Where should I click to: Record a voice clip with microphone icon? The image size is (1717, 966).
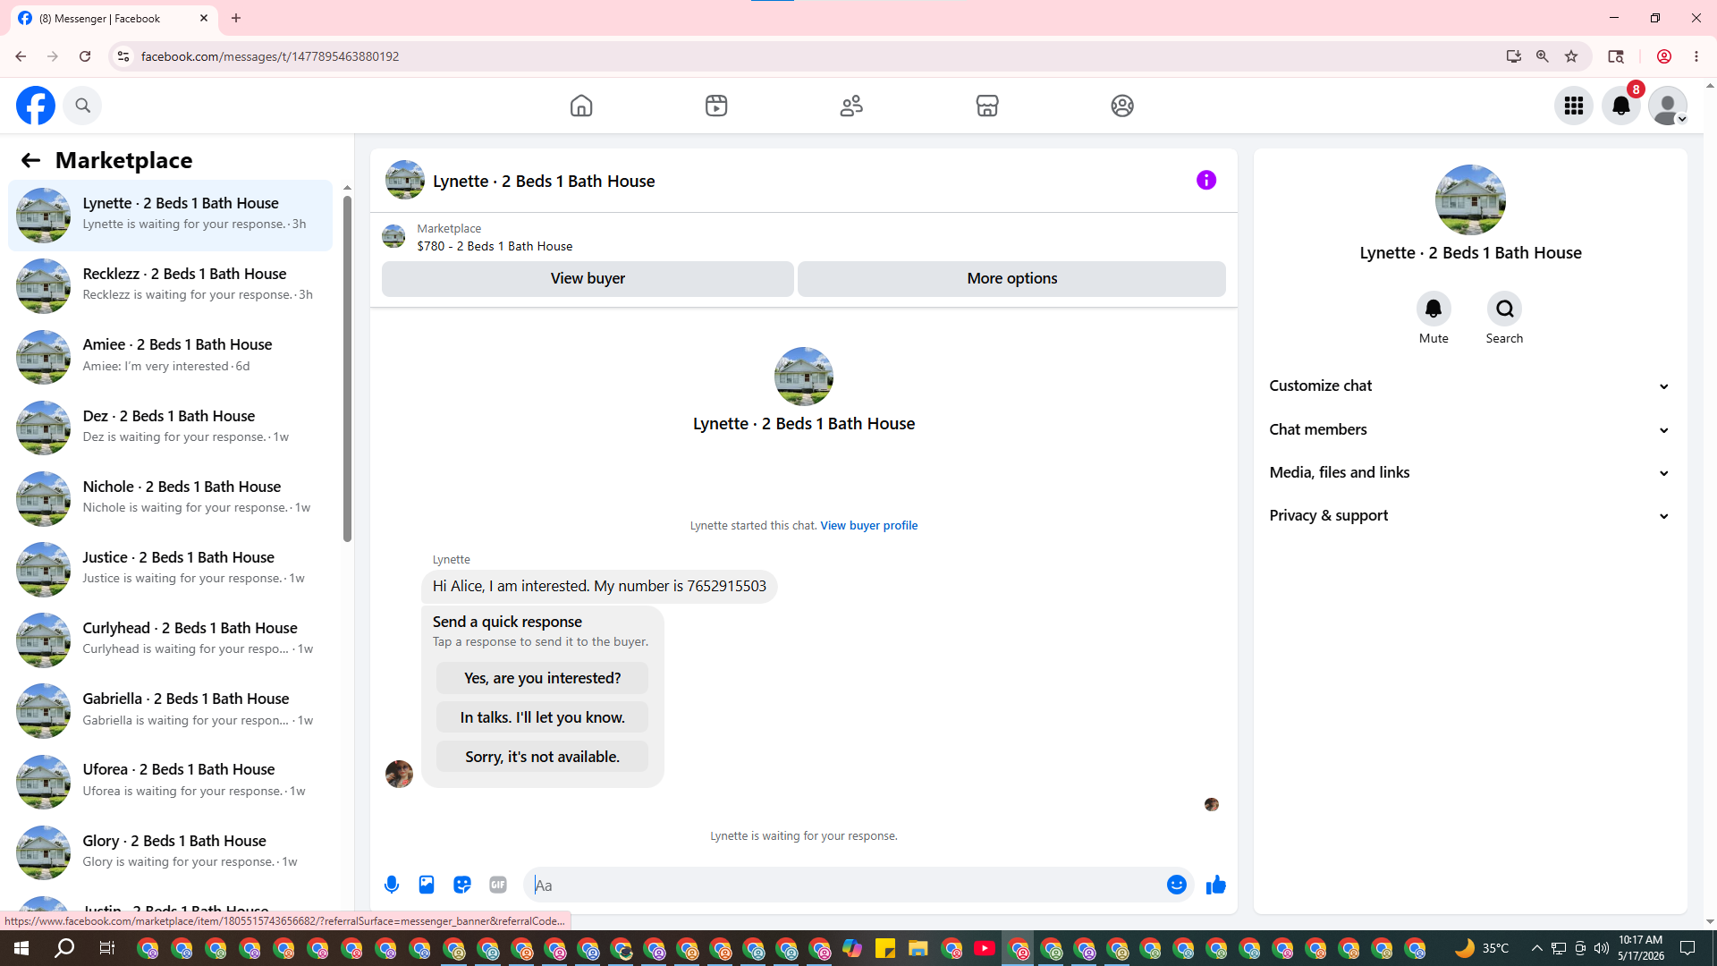tap(392, 885)
